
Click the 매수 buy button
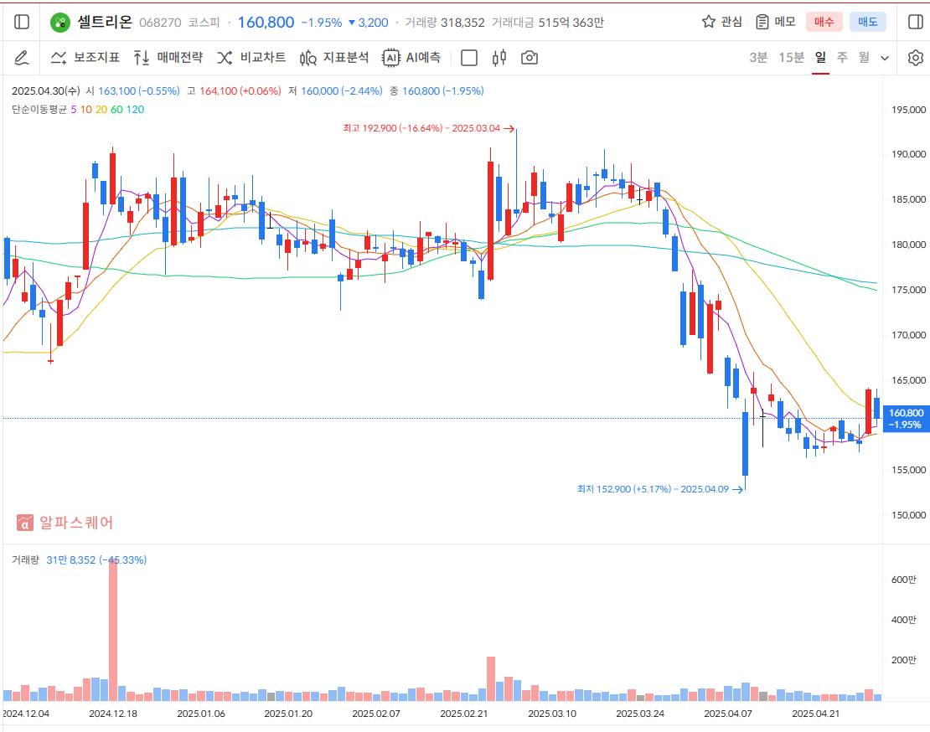pos(824,22)
